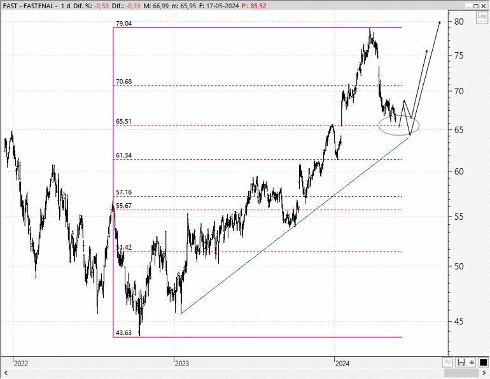Click the 43.63 Fibonacci level label
Viewport: 490px width, 379px height.
point(123,333)
